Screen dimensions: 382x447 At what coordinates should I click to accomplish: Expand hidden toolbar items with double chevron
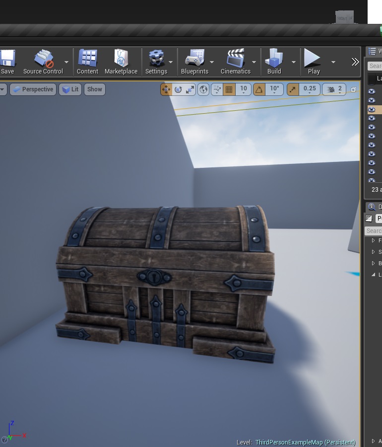(x=355, y=62)
